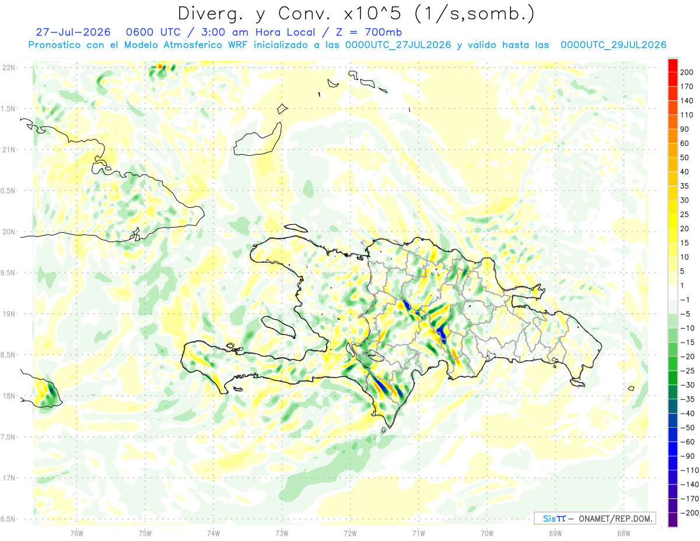Click the 69W longitude label
Viewport: 700px width, 541px height.
click(555, 532)
